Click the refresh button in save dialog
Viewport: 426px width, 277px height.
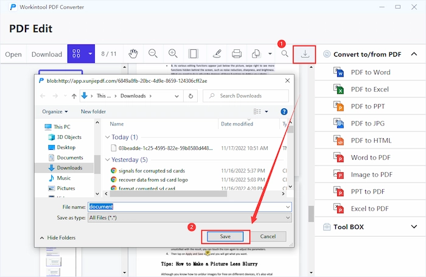tap(190, 96)
